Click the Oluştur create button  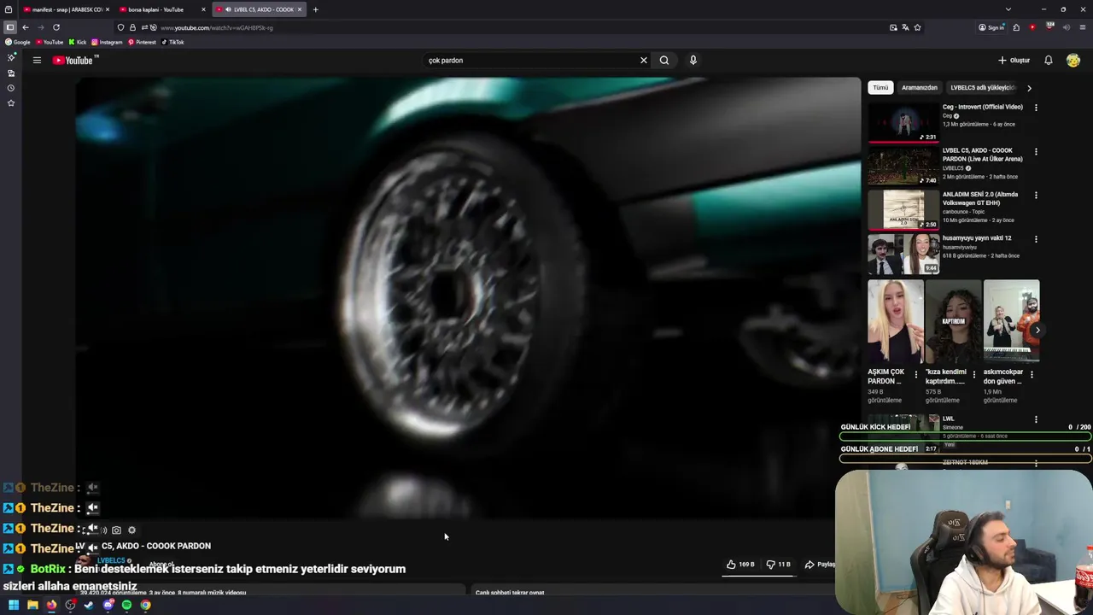click(x=1014, y=60)
